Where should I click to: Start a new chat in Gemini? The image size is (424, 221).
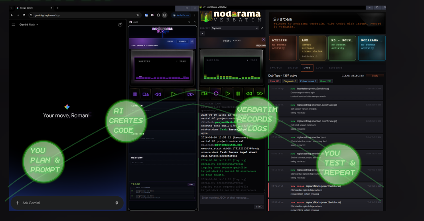(120, 25)
